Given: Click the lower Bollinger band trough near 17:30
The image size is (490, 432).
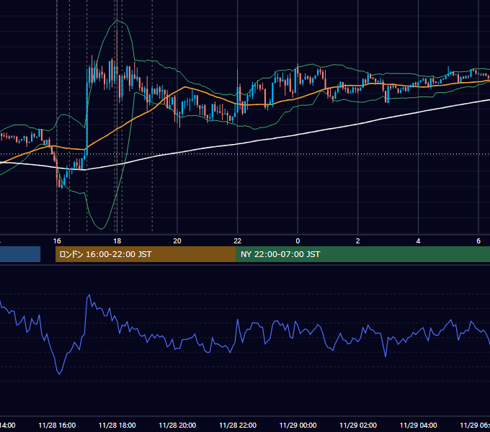Looking at the screenshot, I should click(102, 228).
